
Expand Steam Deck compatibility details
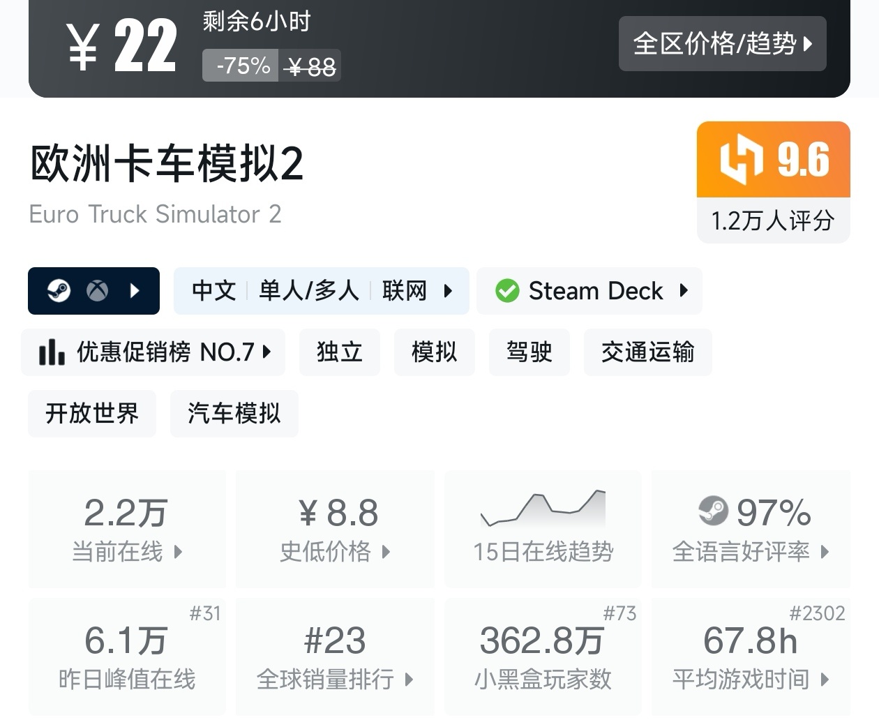pos(684,290)
